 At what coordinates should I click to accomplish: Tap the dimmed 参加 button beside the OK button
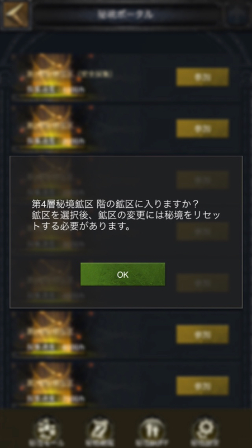coord(202,283)
